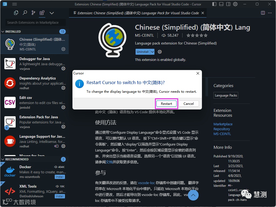Open manage gear for Chinese (Simplified) list item
The image size is (276, 207).
tap(63, 49)
